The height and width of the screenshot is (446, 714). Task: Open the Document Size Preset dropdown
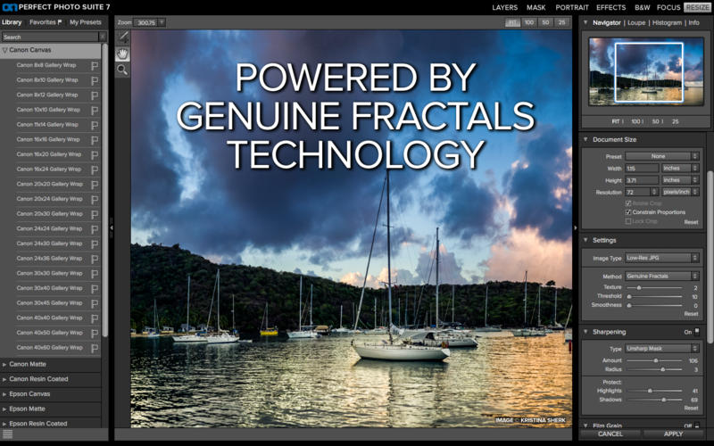662,157
